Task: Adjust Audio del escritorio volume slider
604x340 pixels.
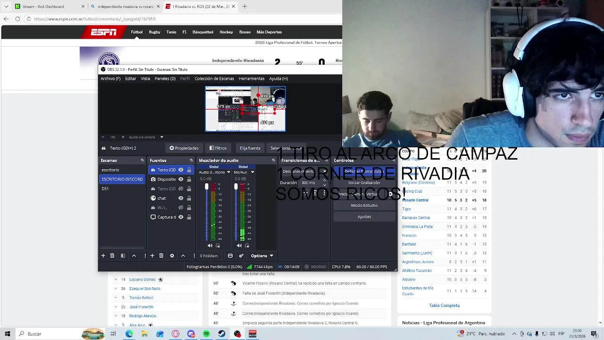Action: (206, 187)
